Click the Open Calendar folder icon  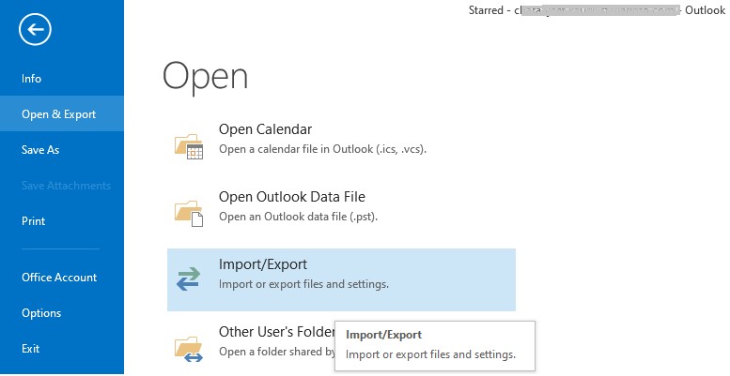click(189, 144)
